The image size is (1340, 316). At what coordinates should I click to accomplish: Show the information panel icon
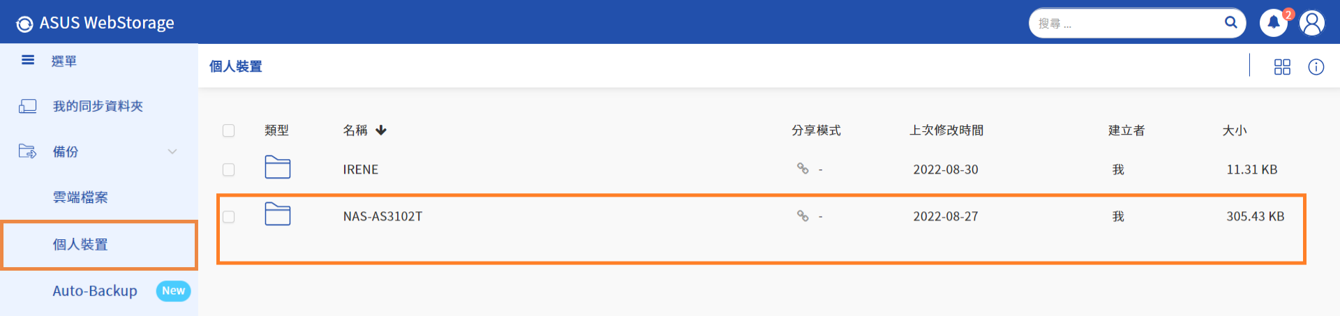click(1316, 67)
